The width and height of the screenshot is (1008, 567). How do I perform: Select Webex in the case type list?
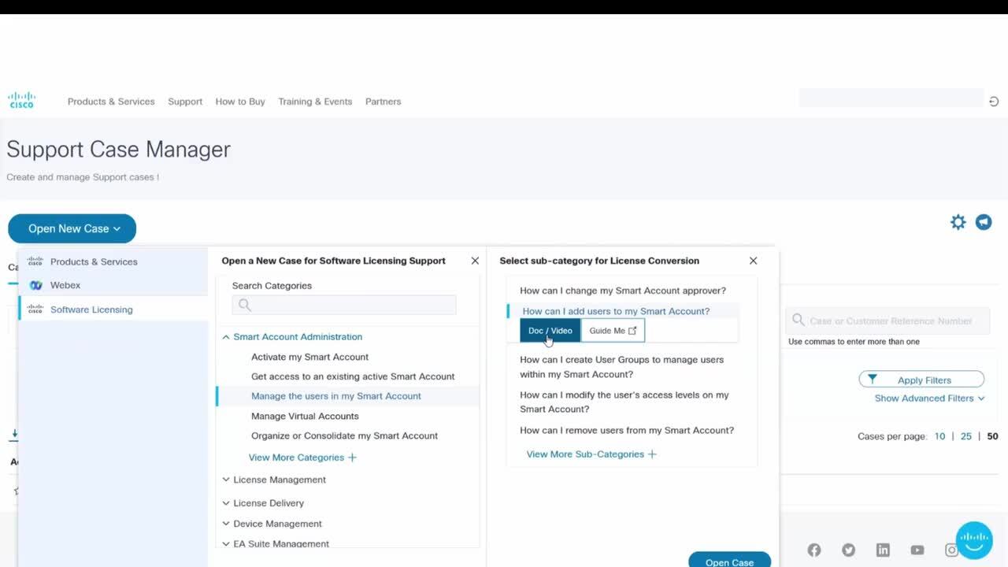(x=65, y=285)
